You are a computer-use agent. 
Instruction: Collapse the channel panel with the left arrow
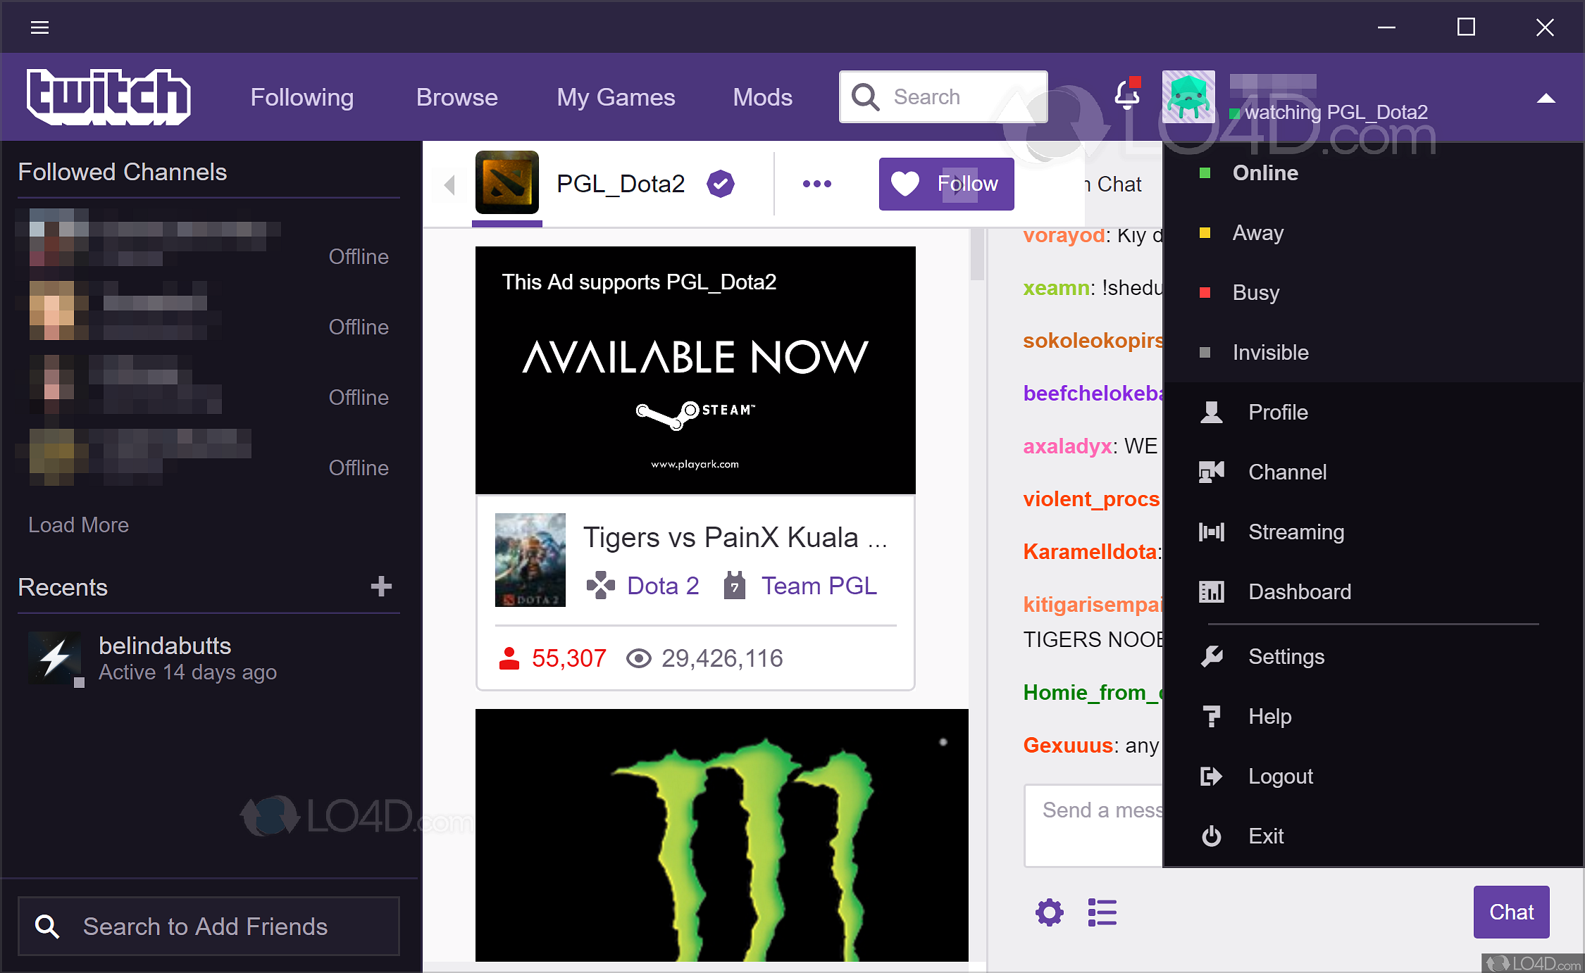pyautogui.click(x=449, y=184)
